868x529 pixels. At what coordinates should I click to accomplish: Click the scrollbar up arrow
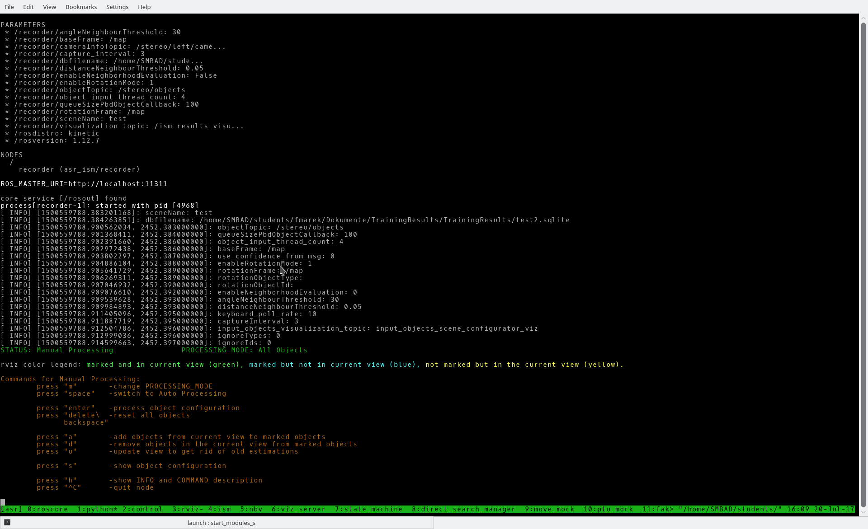coord(863,19)
